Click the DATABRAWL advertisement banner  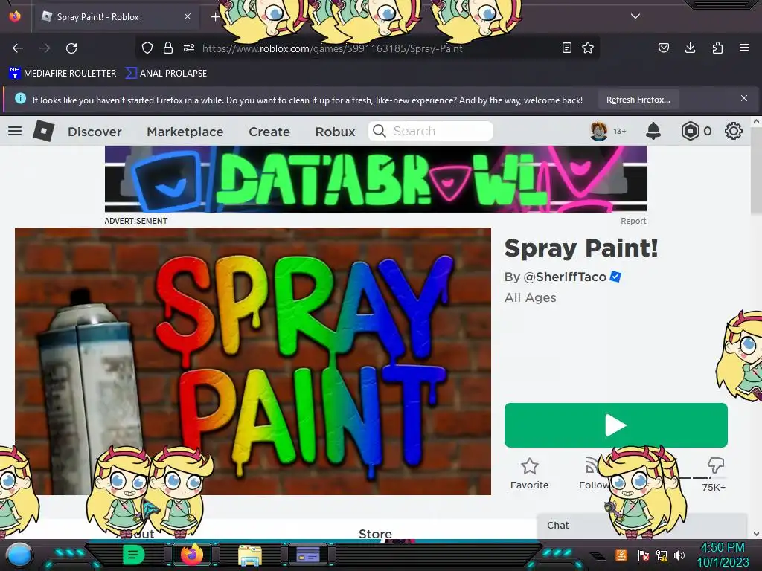[x=376, y=178]
